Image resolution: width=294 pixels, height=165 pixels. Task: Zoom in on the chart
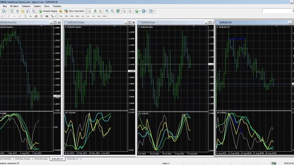pyautogui.click(x=107, y=11)
